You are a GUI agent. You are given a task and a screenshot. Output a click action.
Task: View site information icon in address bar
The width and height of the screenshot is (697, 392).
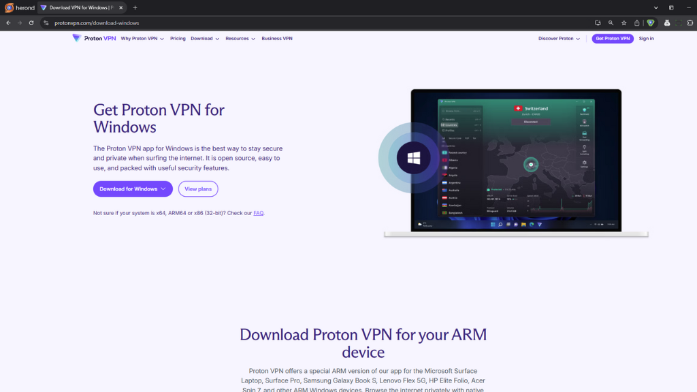pyautogui.click(x=46, y=22)
